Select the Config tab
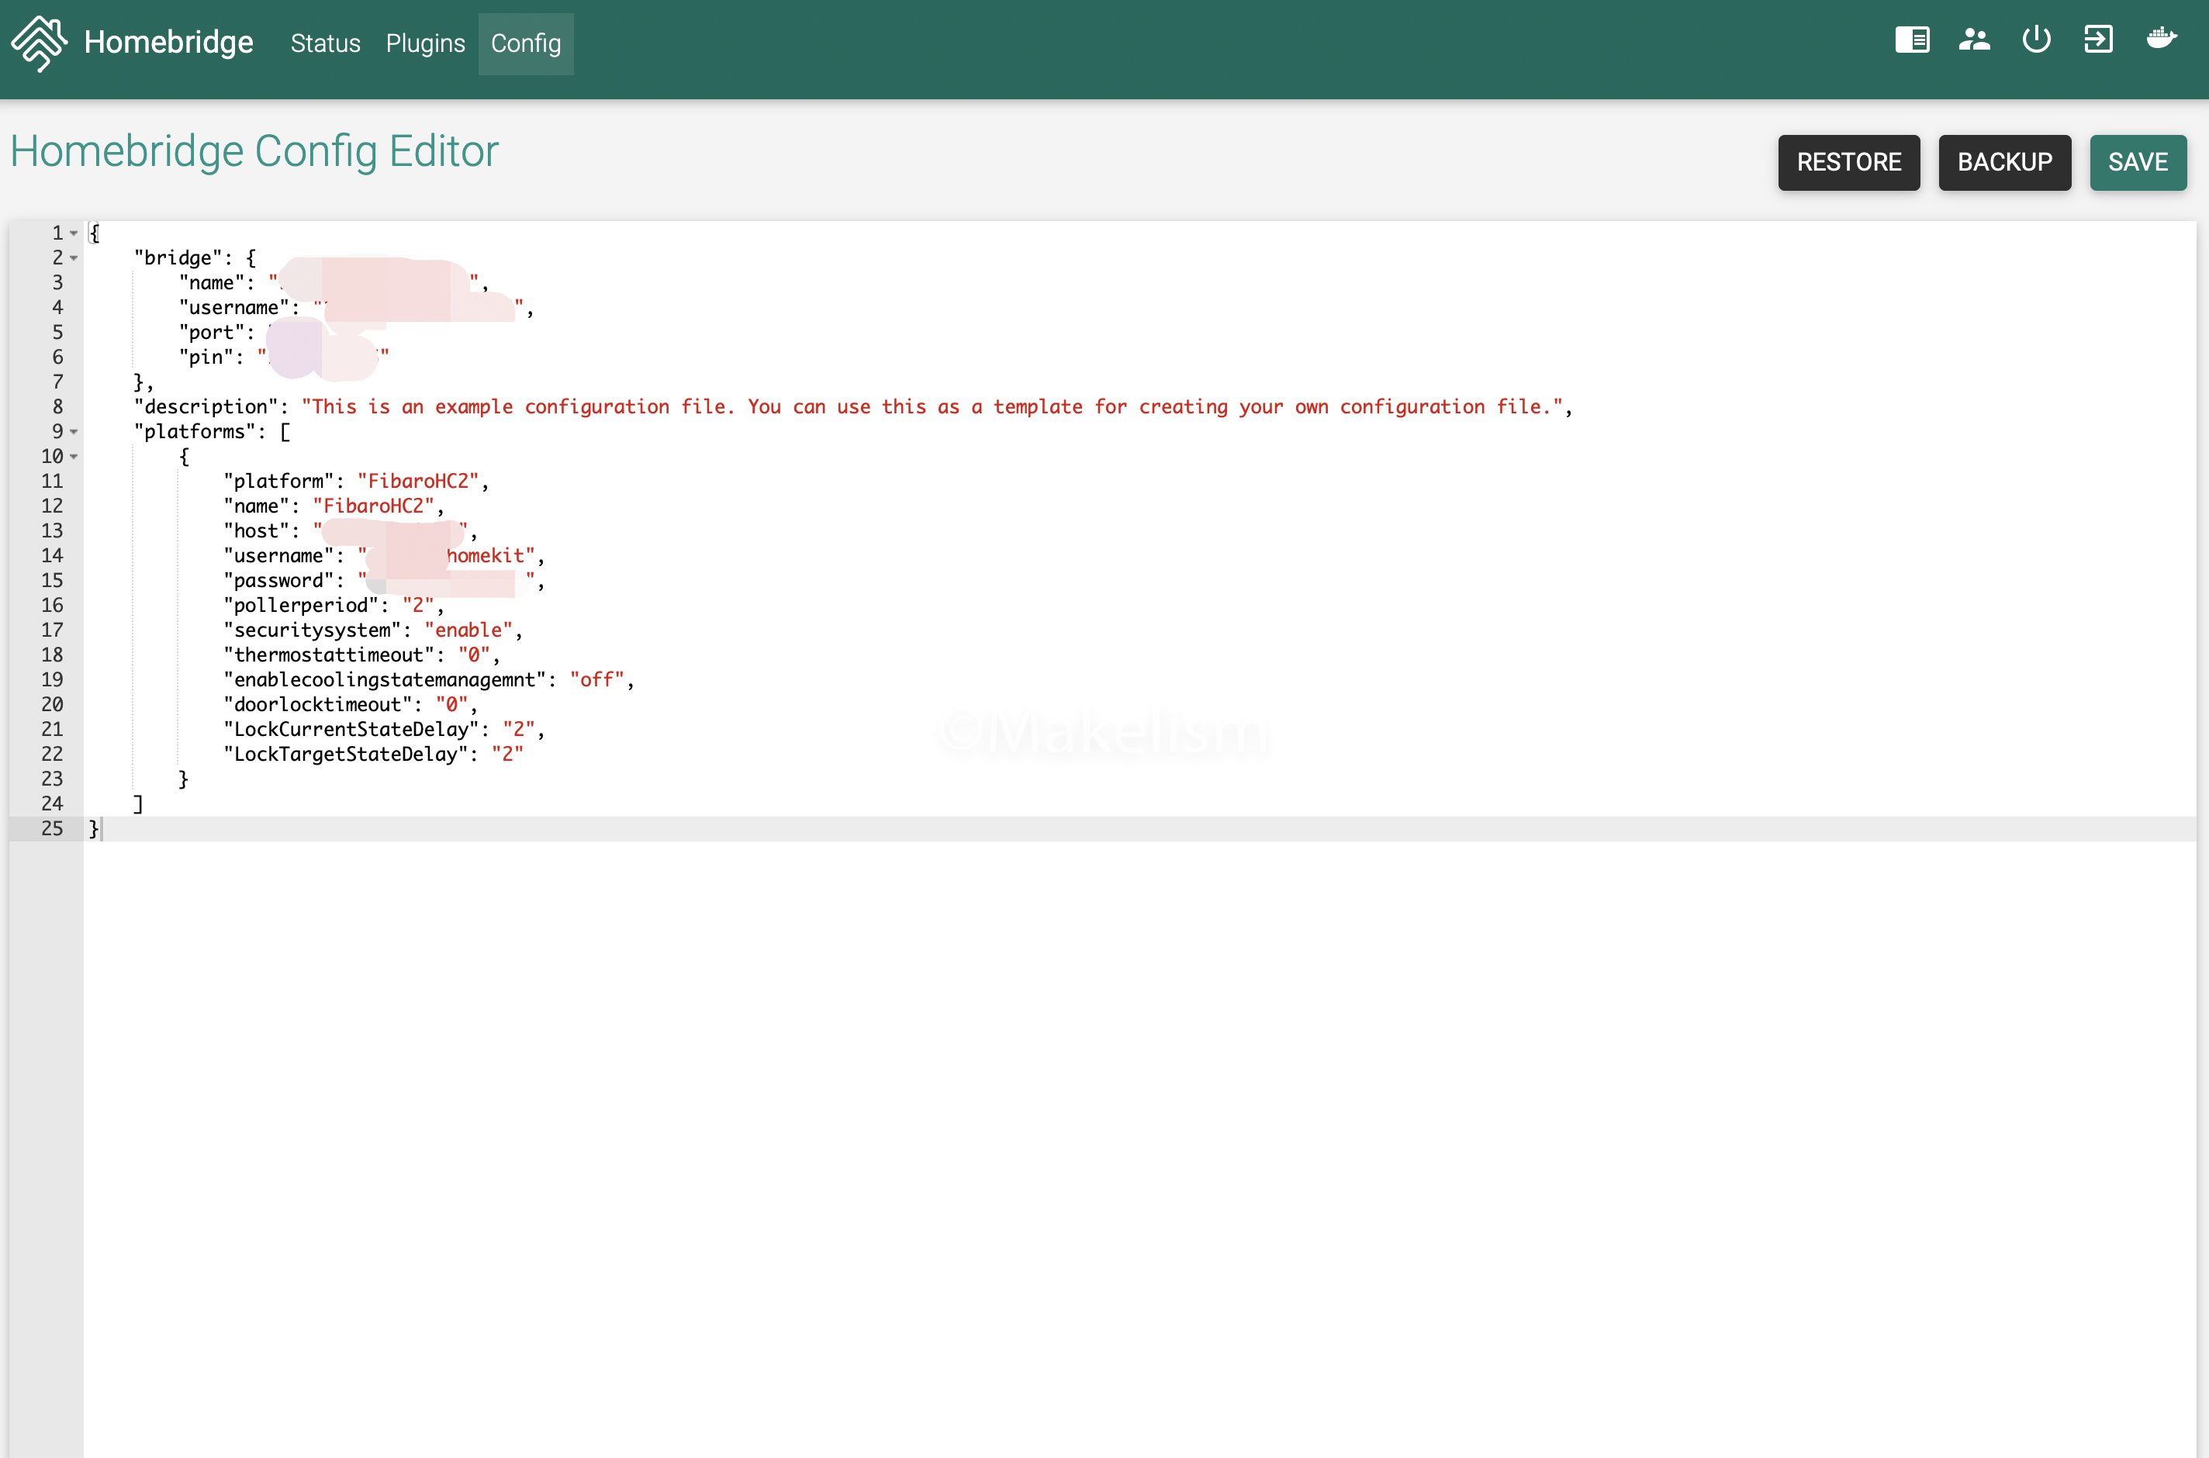 525,43
